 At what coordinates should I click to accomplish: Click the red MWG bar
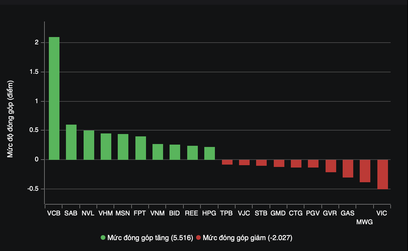click(x=365, y=171)
